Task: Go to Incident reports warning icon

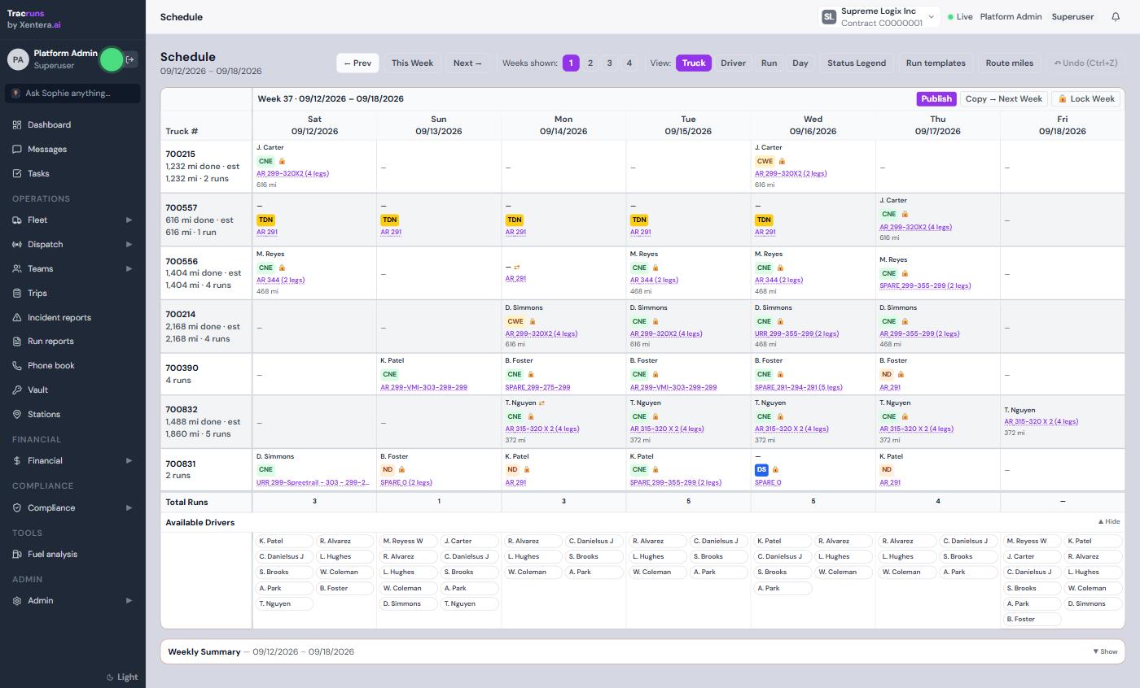Action: point(17,317)
